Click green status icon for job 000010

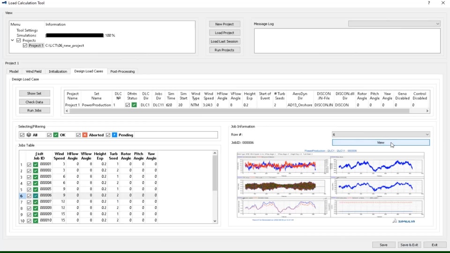(x=36, y=221)
